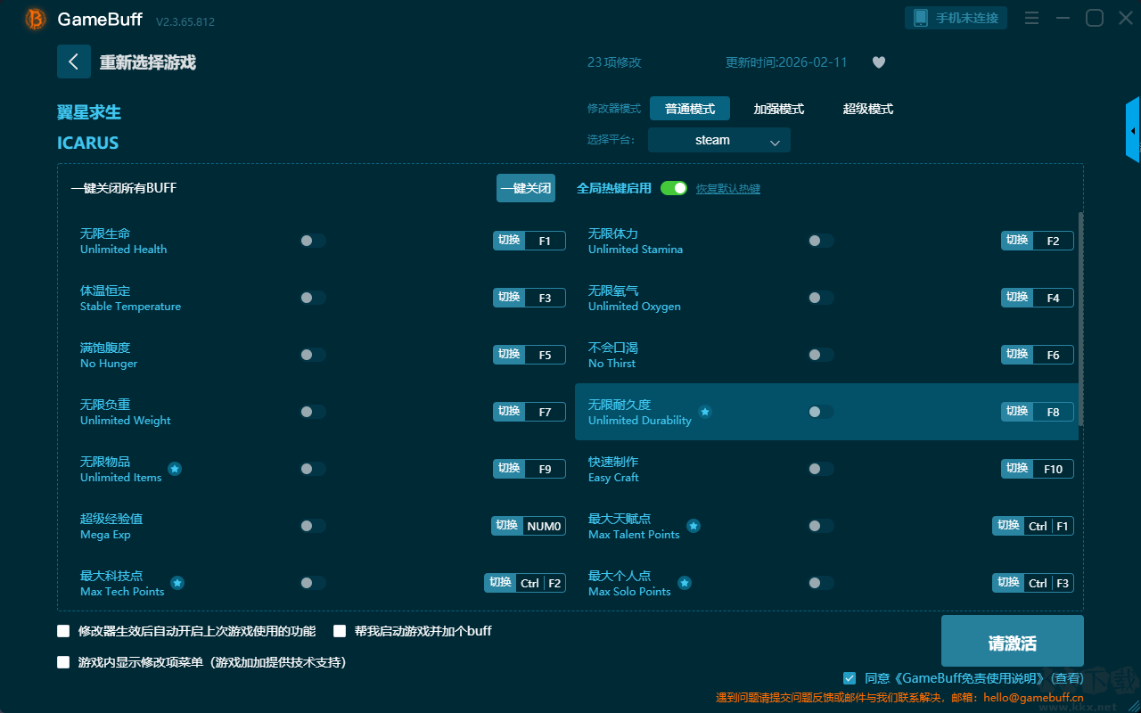Change hotkey F9 for Unlimited Items

pos(529,469)
